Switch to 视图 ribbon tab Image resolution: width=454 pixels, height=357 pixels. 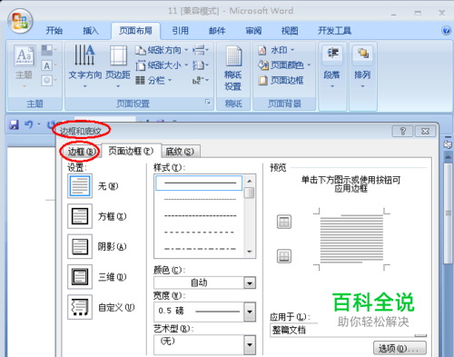290,31
